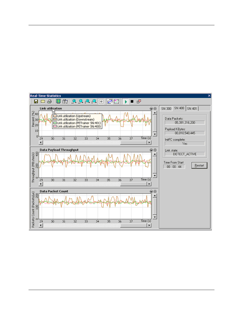This screenshot has width=243, height=315.
Task: Stop statistics with the black Stop button
Action: tap(132, 102)
